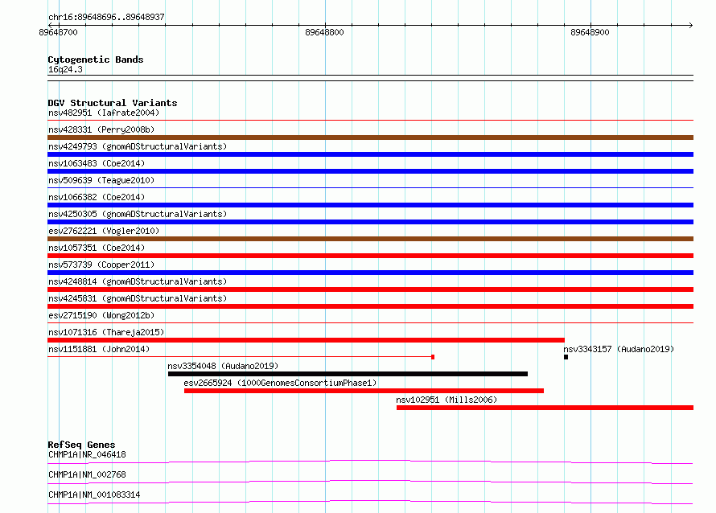
Task: Select the nsv3343157 (Audano2019) label
Action: (x=619, y=349)
